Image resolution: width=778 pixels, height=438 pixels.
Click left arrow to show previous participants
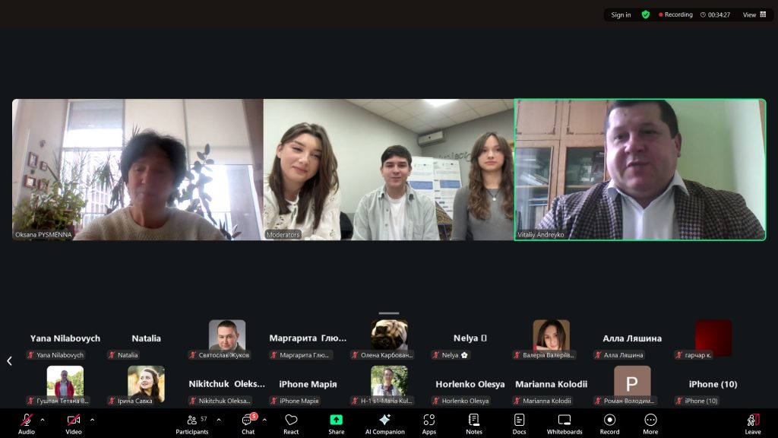[9, 361]
